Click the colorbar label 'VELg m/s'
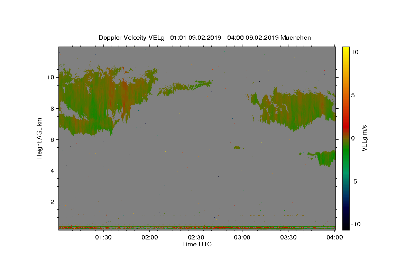This screenshot has width=415, height=276. tap(364, 138)
